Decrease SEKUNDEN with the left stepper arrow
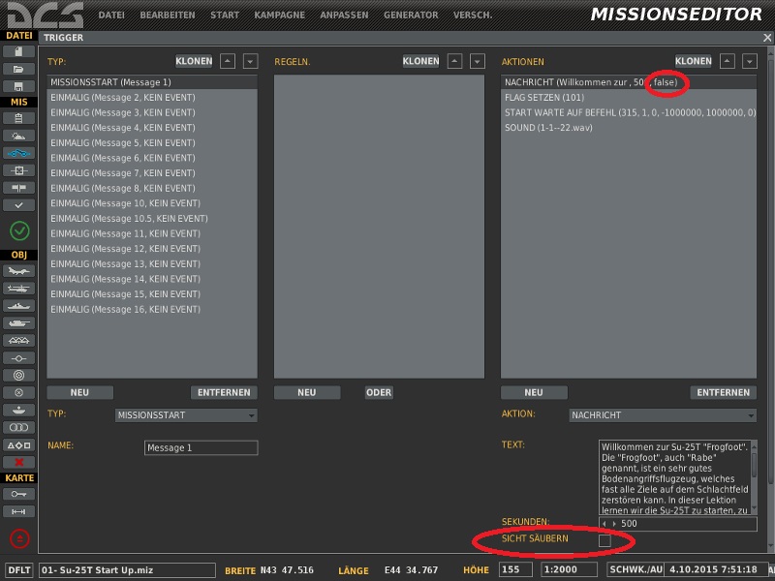 tap(604, 524)
